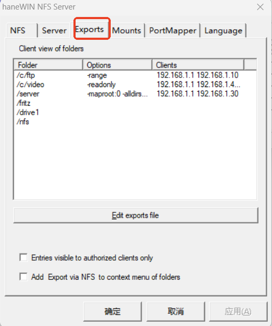The height and width of the screenshot is (326, 272).
Task: Select the /drive1 folder entry
Action: 28,113
